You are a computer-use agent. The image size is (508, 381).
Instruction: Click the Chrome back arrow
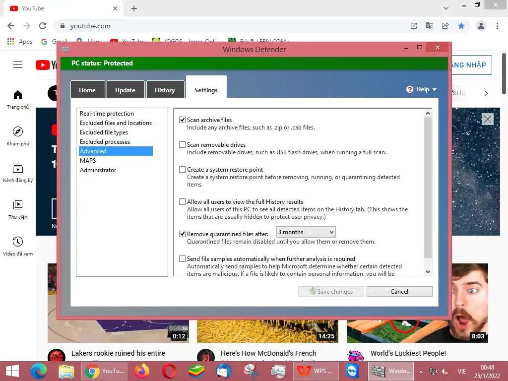(x=11, y=26)
